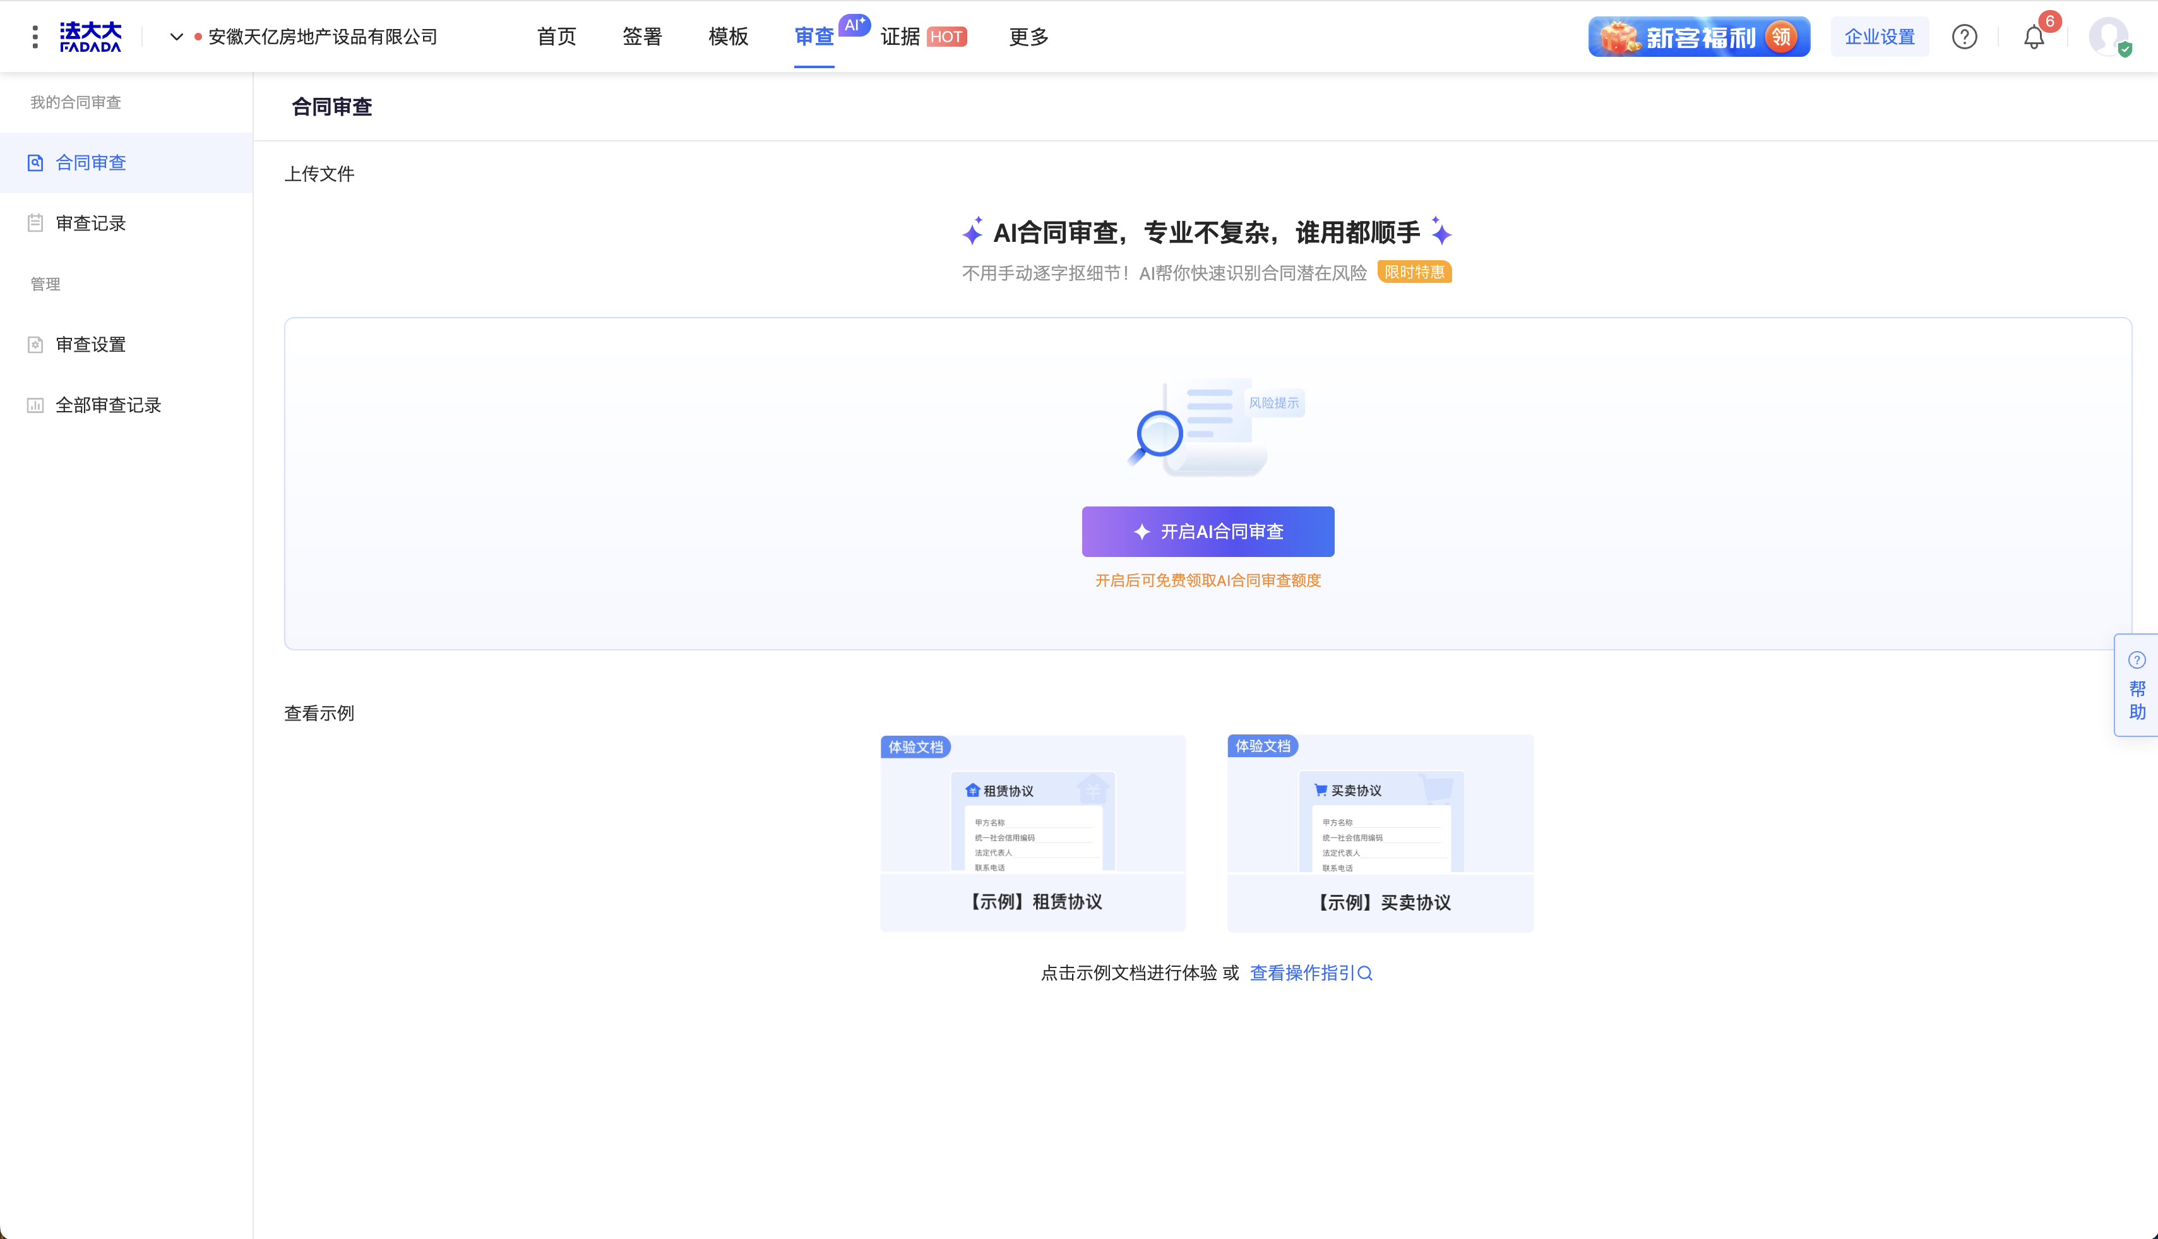The height and width of the screenshot is (1239, 2158).
Task: Click the three-dot app menu icon
Action: tap(35, 37)
